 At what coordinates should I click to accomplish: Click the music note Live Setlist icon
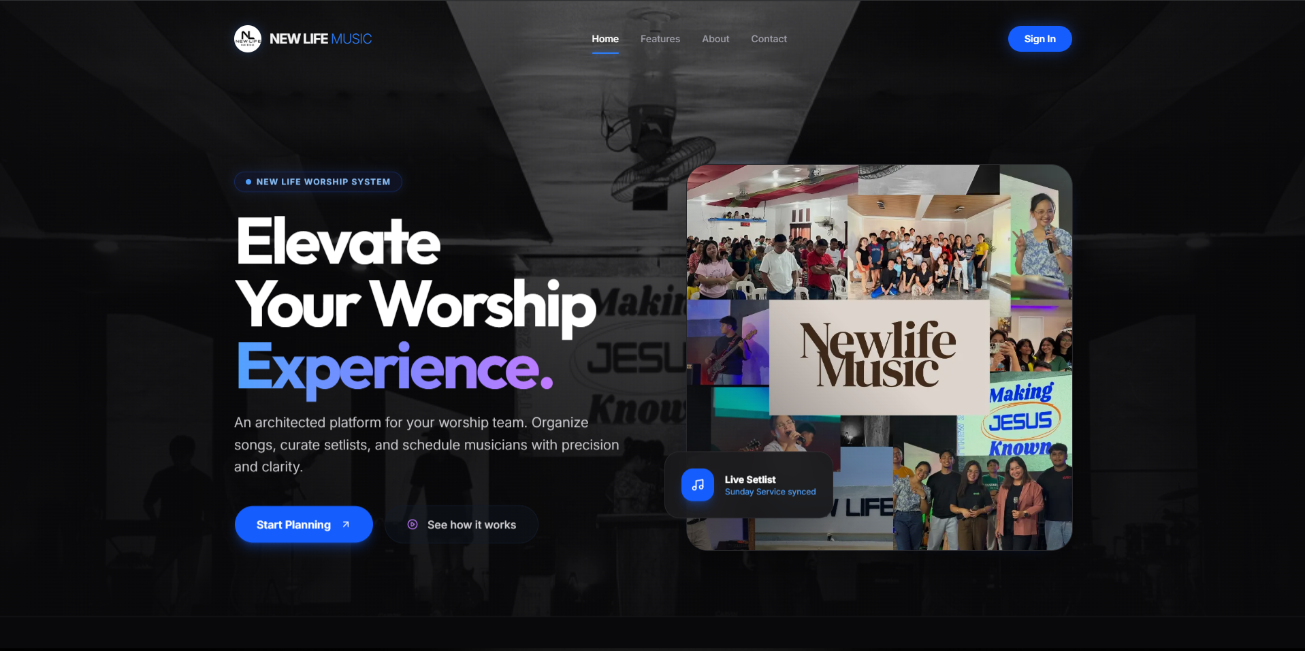[x=698, y=485]
